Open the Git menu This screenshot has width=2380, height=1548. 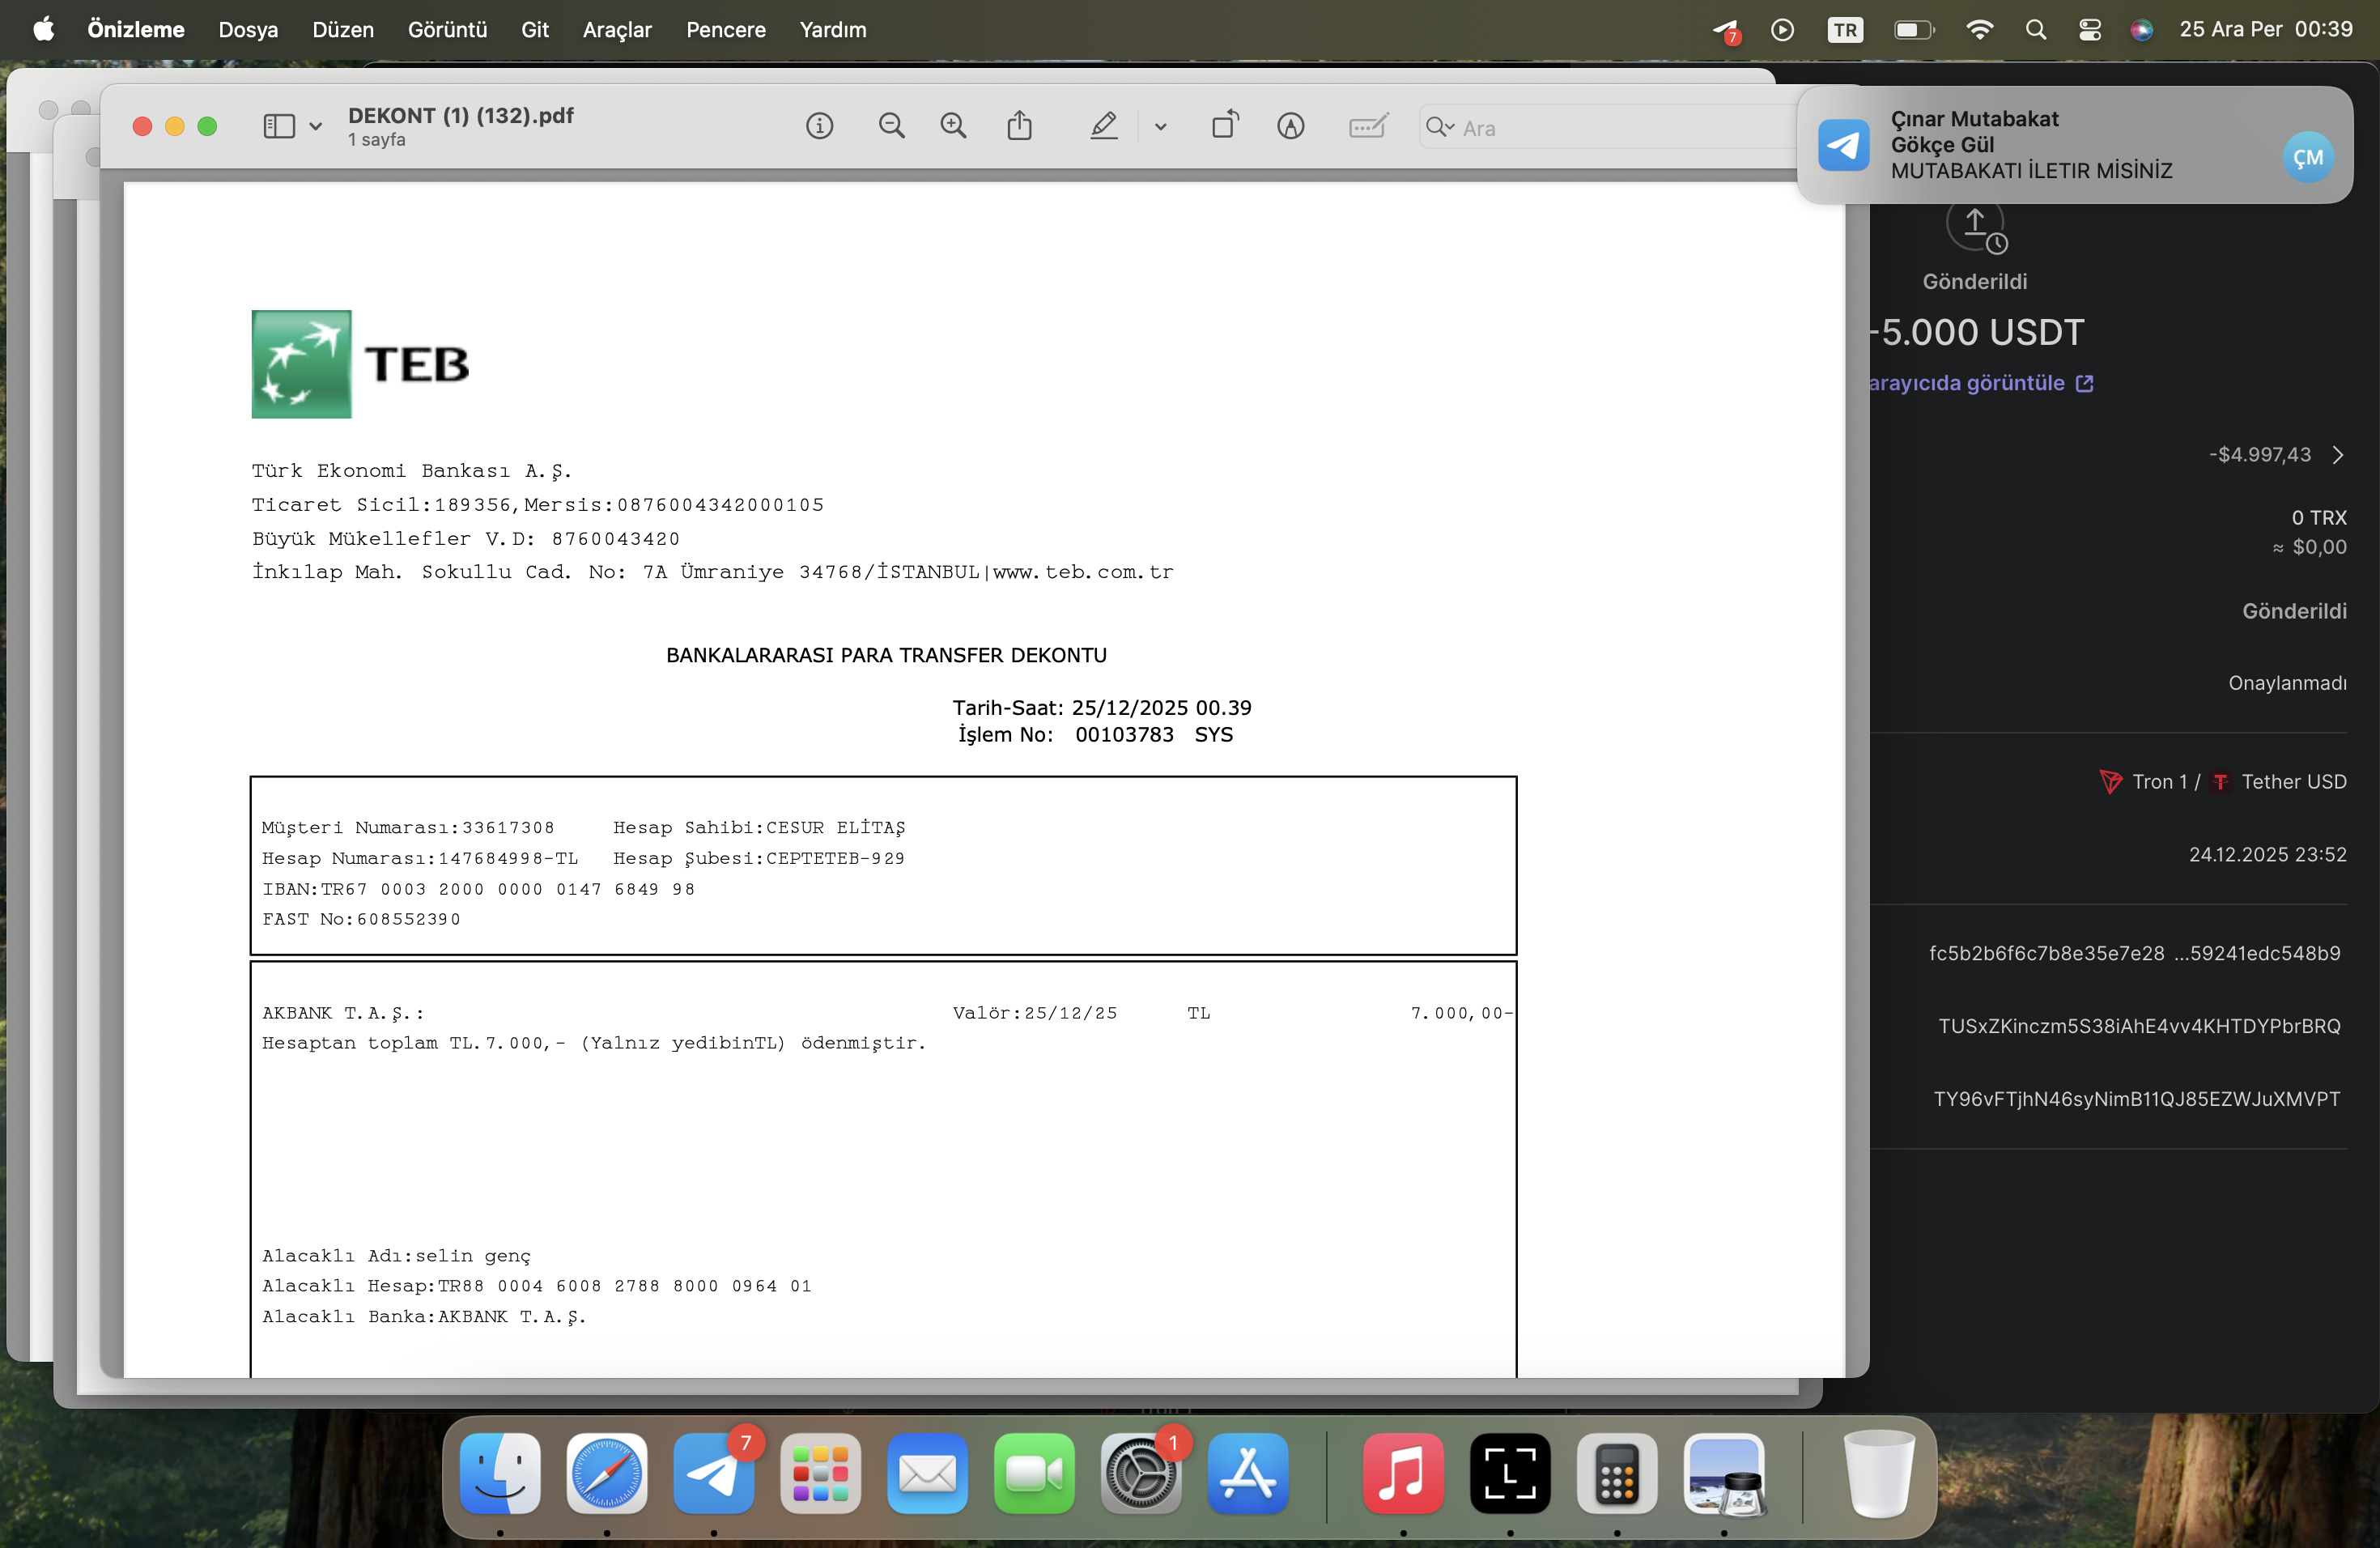coord(535,30)
